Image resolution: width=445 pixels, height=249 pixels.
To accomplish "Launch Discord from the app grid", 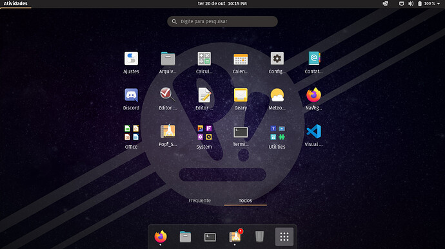I will [131, 95].
